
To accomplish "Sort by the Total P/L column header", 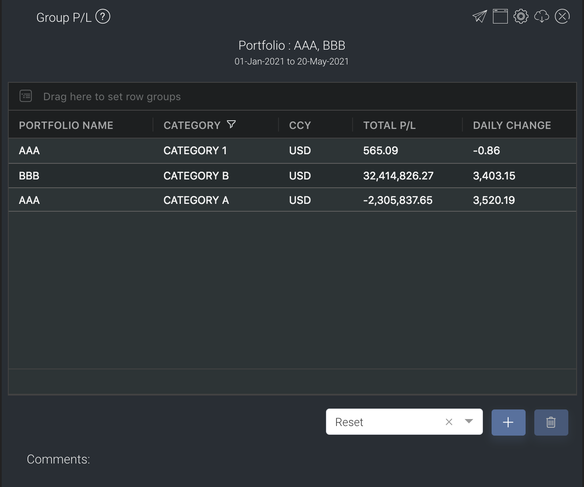I will [x=390, y=125].
